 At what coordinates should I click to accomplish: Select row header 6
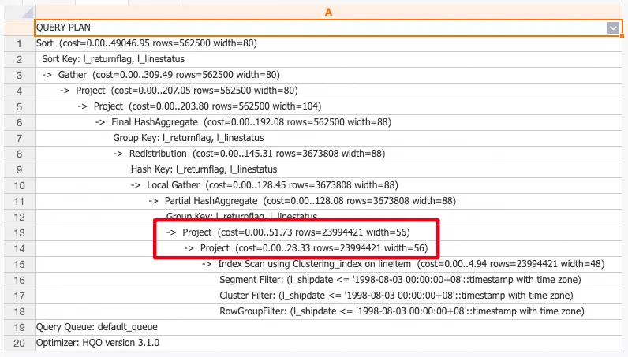pos(19,122)
